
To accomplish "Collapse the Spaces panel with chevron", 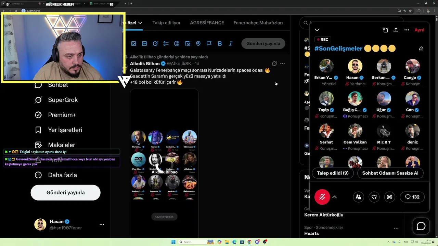I will coord(317,30).
